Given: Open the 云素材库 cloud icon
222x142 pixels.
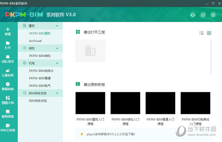Looking at the screenshot, I should tap(8, 70).
